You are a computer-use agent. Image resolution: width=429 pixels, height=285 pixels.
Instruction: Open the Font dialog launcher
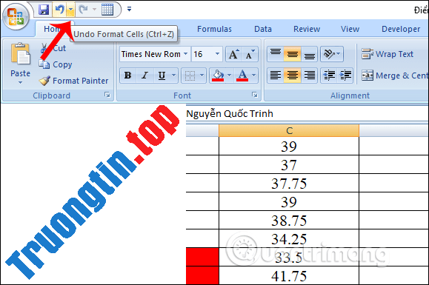point(255,95)
